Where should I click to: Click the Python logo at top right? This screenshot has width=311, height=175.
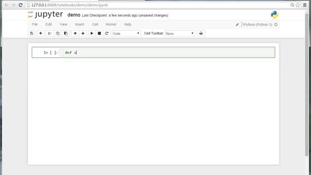tap(275, 15)
